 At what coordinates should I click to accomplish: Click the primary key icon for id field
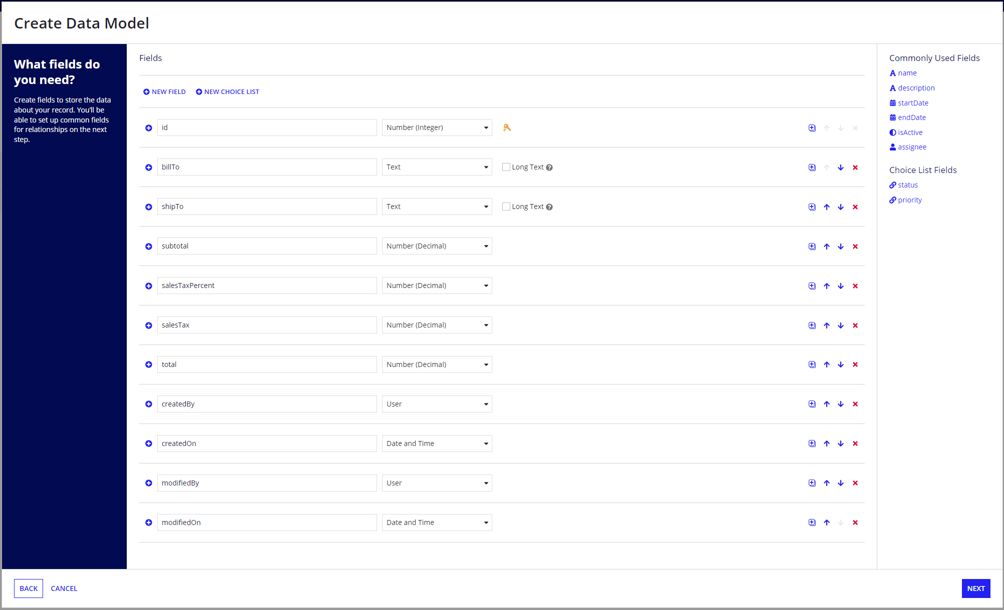[x=507, y=127]
